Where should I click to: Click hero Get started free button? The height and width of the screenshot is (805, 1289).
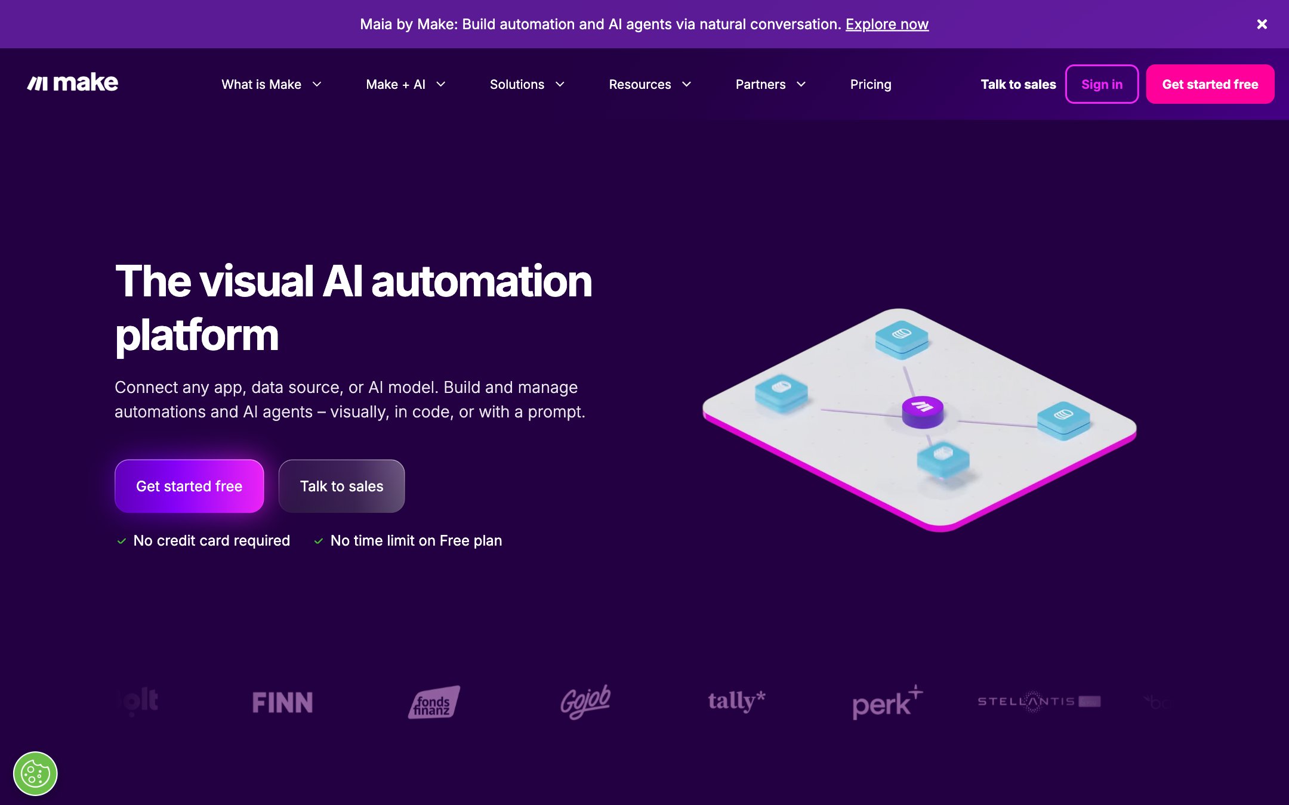(189, 486)
